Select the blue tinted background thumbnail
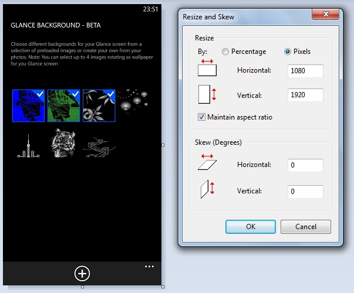The height and width of the screenshot is (293, 354). pyautogui.click(x=28, y=105)
